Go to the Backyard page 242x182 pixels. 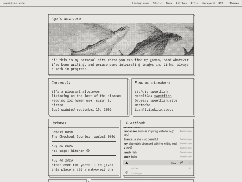coord(208,3)
